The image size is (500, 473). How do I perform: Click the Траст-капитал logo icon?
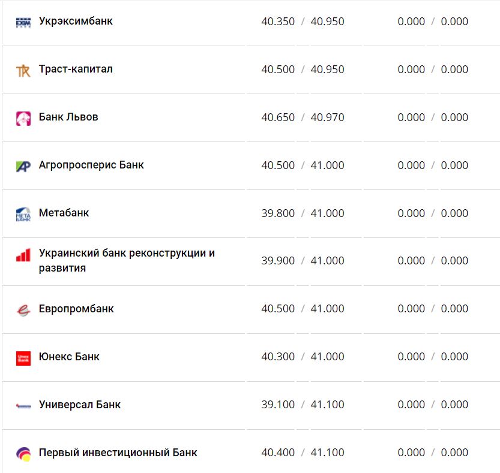click(23, 71)
